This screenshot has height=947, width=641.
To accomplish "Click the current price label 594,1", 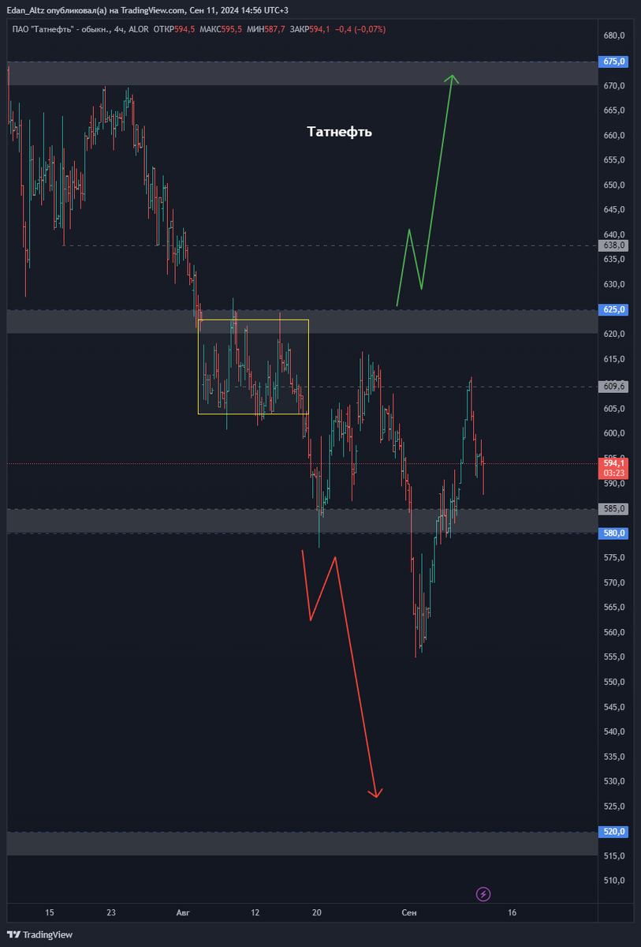I will point(614,468).
